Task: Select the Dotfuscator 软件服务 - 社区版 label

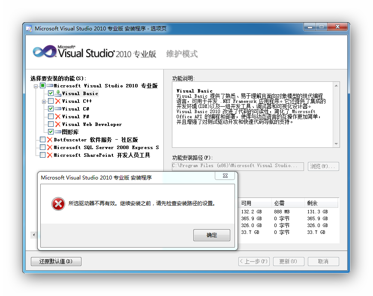Action: (96, 140)
